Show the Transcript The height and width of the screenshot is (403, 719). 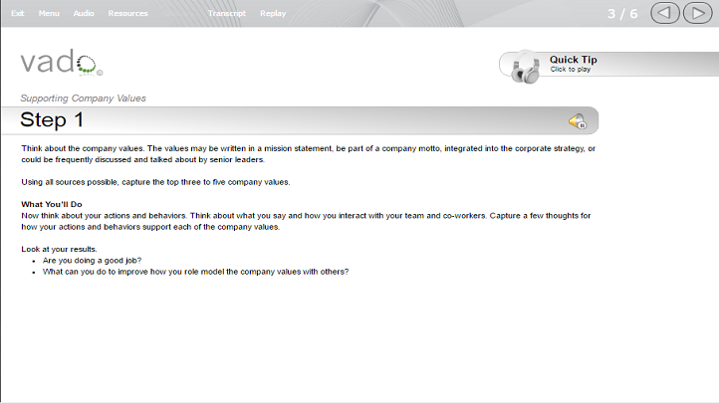[227, 13]
